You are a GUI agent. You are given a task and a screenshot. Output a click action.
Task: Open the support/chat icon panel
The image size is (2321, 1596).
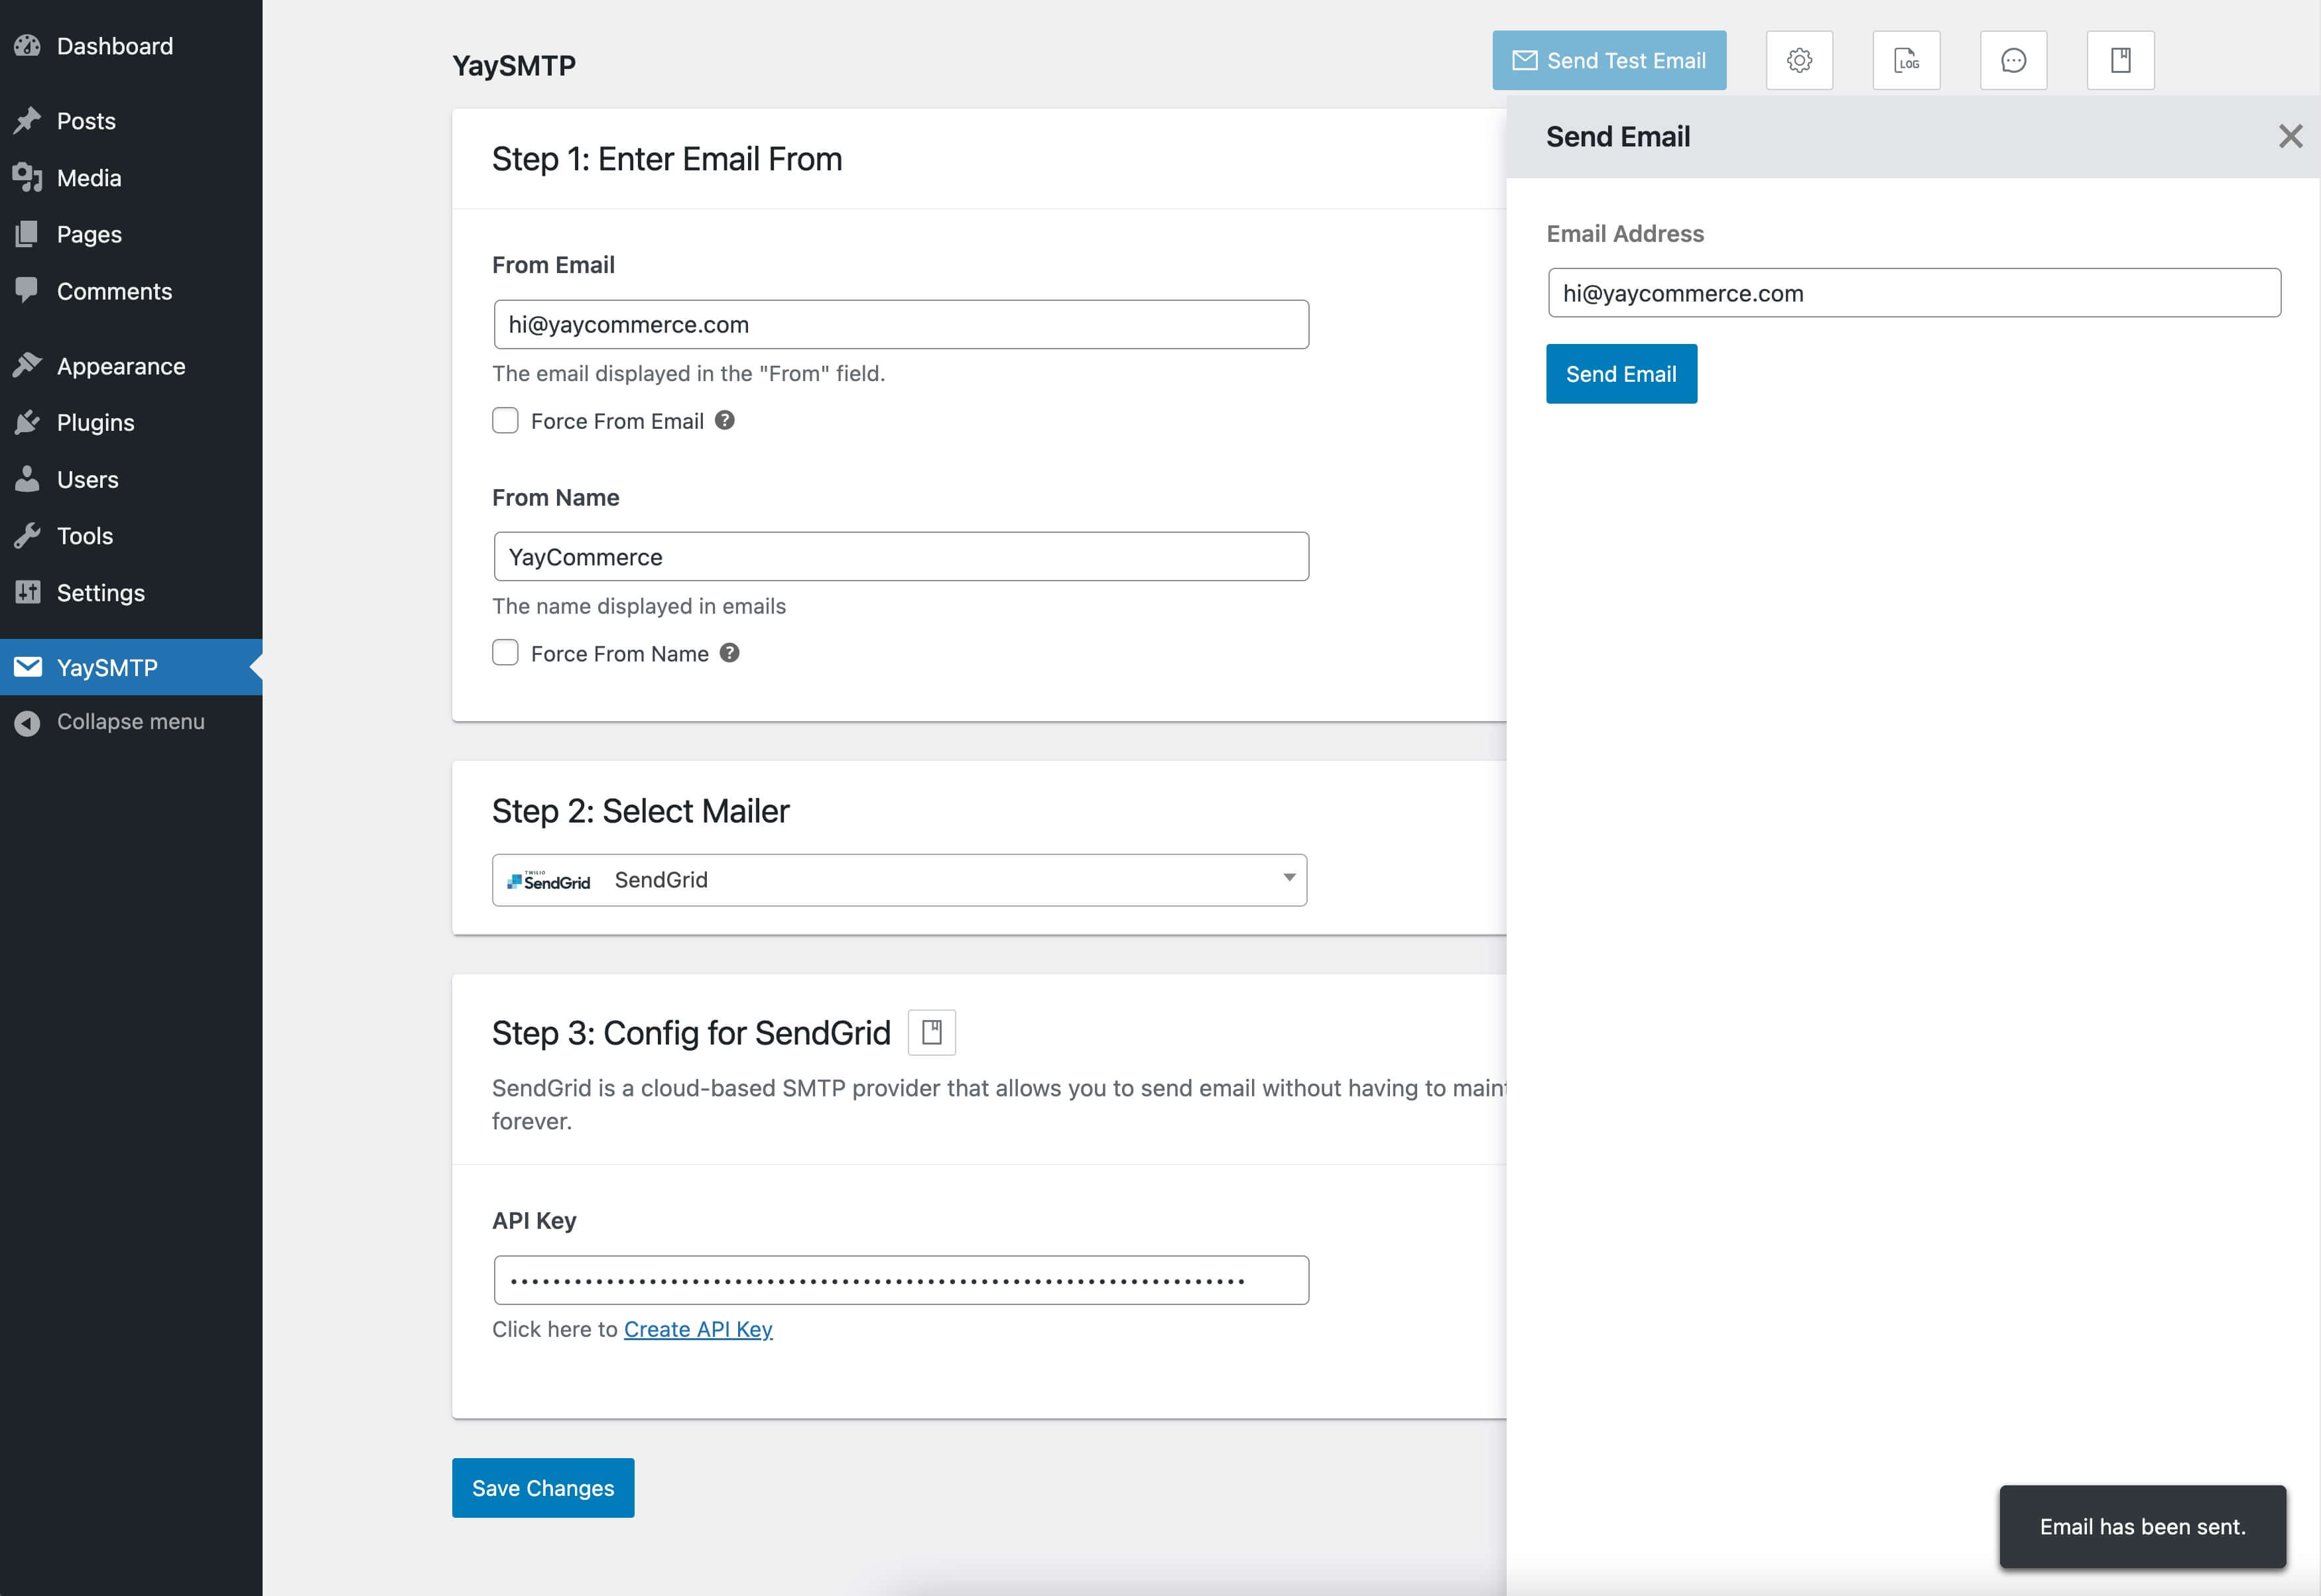click(x=2013, y=60)
